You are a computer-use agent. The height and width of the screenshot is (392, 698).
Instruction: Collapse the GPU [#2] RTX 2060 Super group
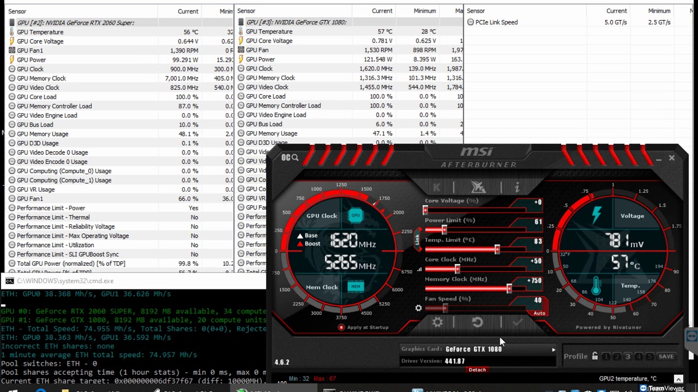(12, 23)
